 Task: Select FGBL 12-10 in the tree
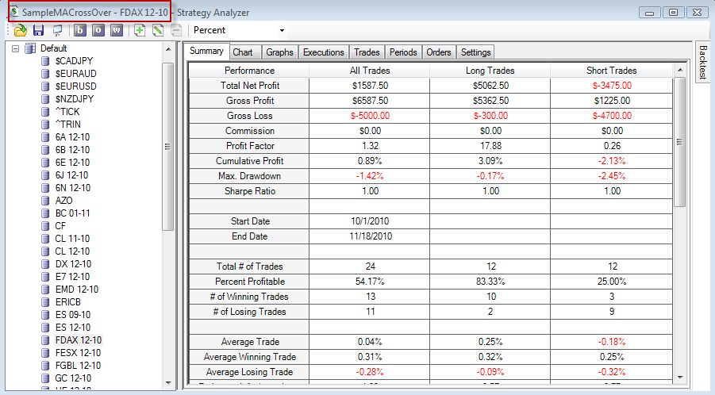pos(78,366)
